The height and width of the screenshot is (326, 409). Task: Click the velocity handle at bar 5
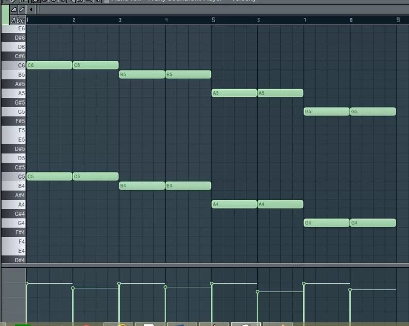click(211, 283)
